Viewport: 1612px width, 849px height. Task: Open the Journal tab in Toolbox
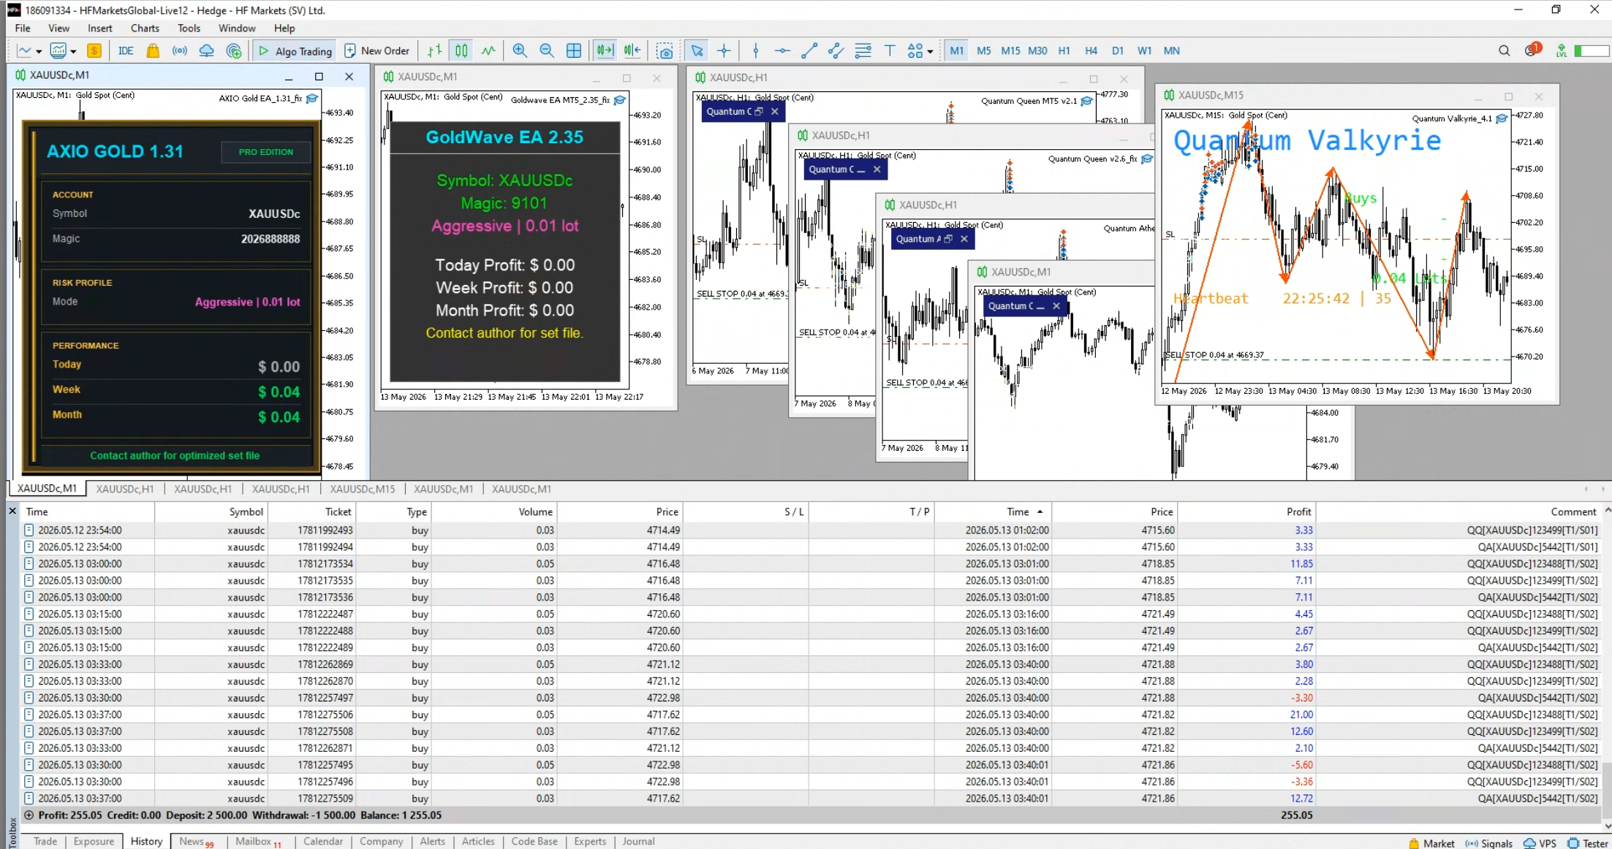(638, 841)
